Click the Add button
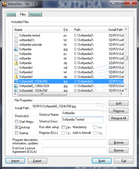 [119, 103]
